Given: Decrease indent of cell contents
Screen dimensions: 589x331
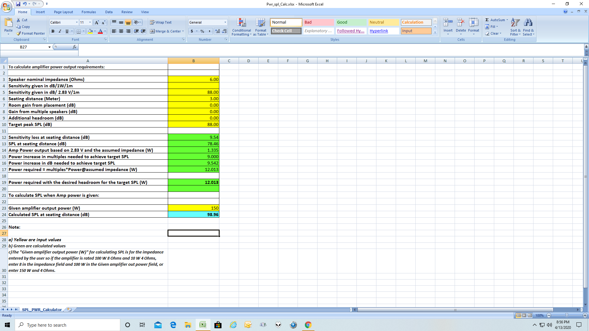Looking at the screenshot, I should [136, 31].
